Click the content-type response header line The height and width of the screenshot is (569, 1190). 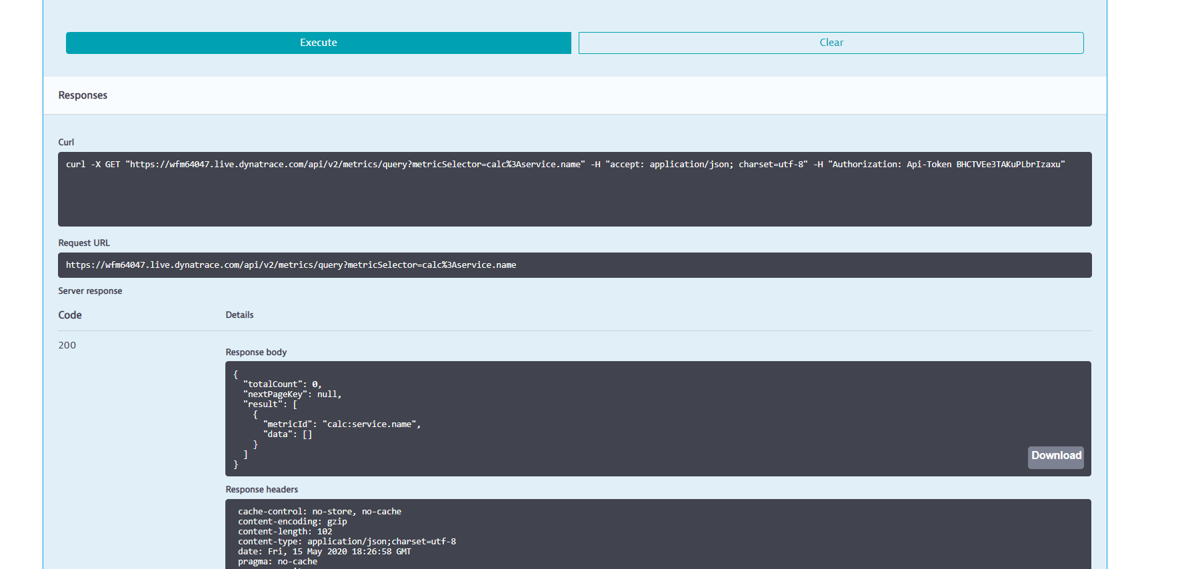tap(347, 542)
